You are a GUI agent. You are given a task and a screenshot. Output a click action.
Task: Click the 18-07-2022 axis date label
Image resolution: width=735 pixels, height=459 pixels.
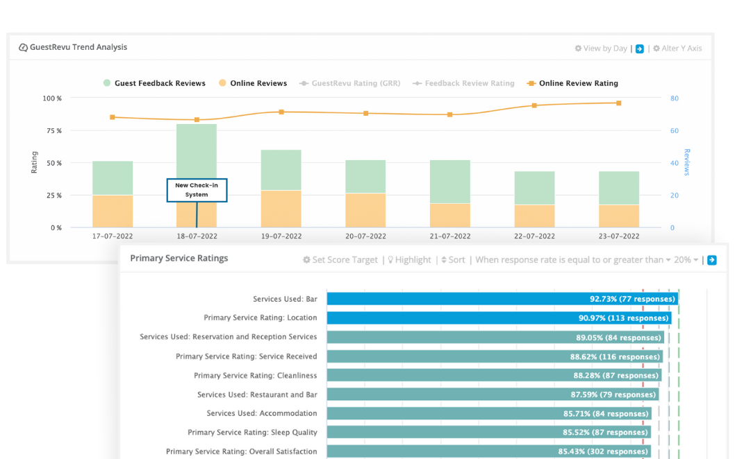[x=197, y=236]
